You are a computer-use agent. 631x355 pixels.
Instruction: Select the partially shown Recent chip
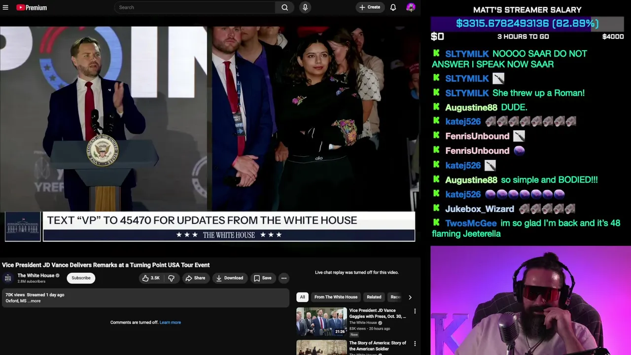pyautogui.click(x=395, y=297)
